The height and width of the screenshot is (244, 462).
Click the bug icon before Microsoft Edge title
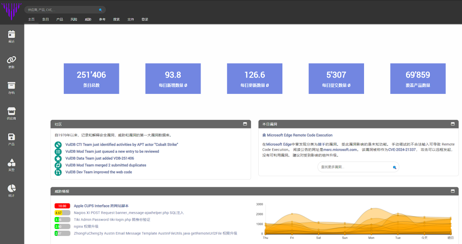(x=264, y=135)
